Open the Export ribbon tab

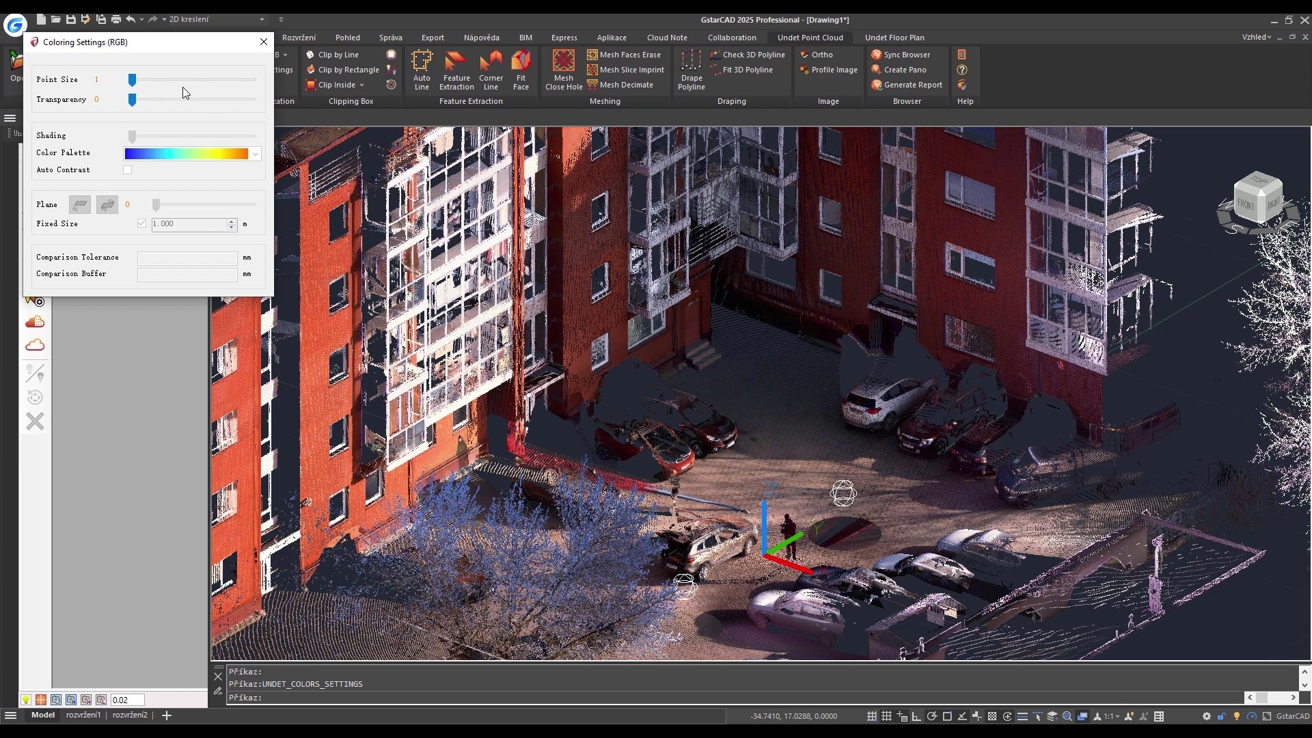[432, 38]
